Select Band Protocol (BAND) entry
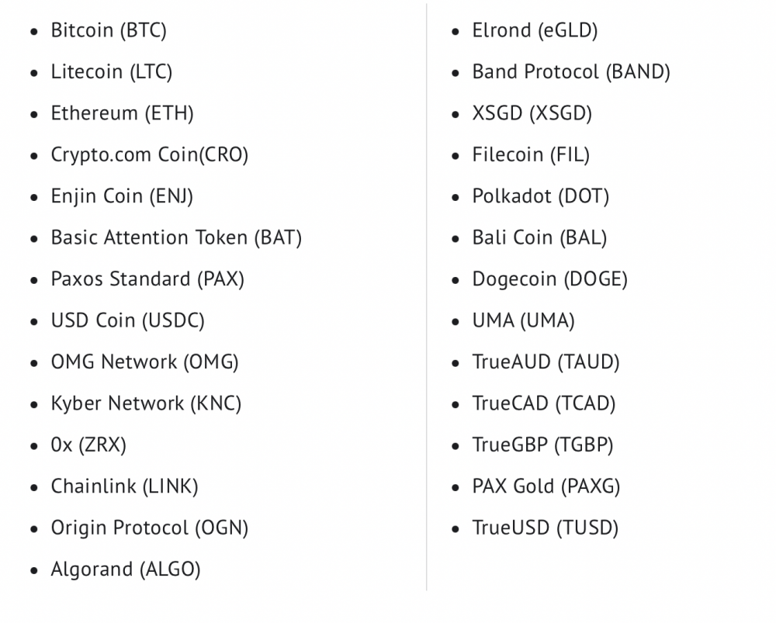Viewport: 776px width, 623px height. click(x=571, y=72)
